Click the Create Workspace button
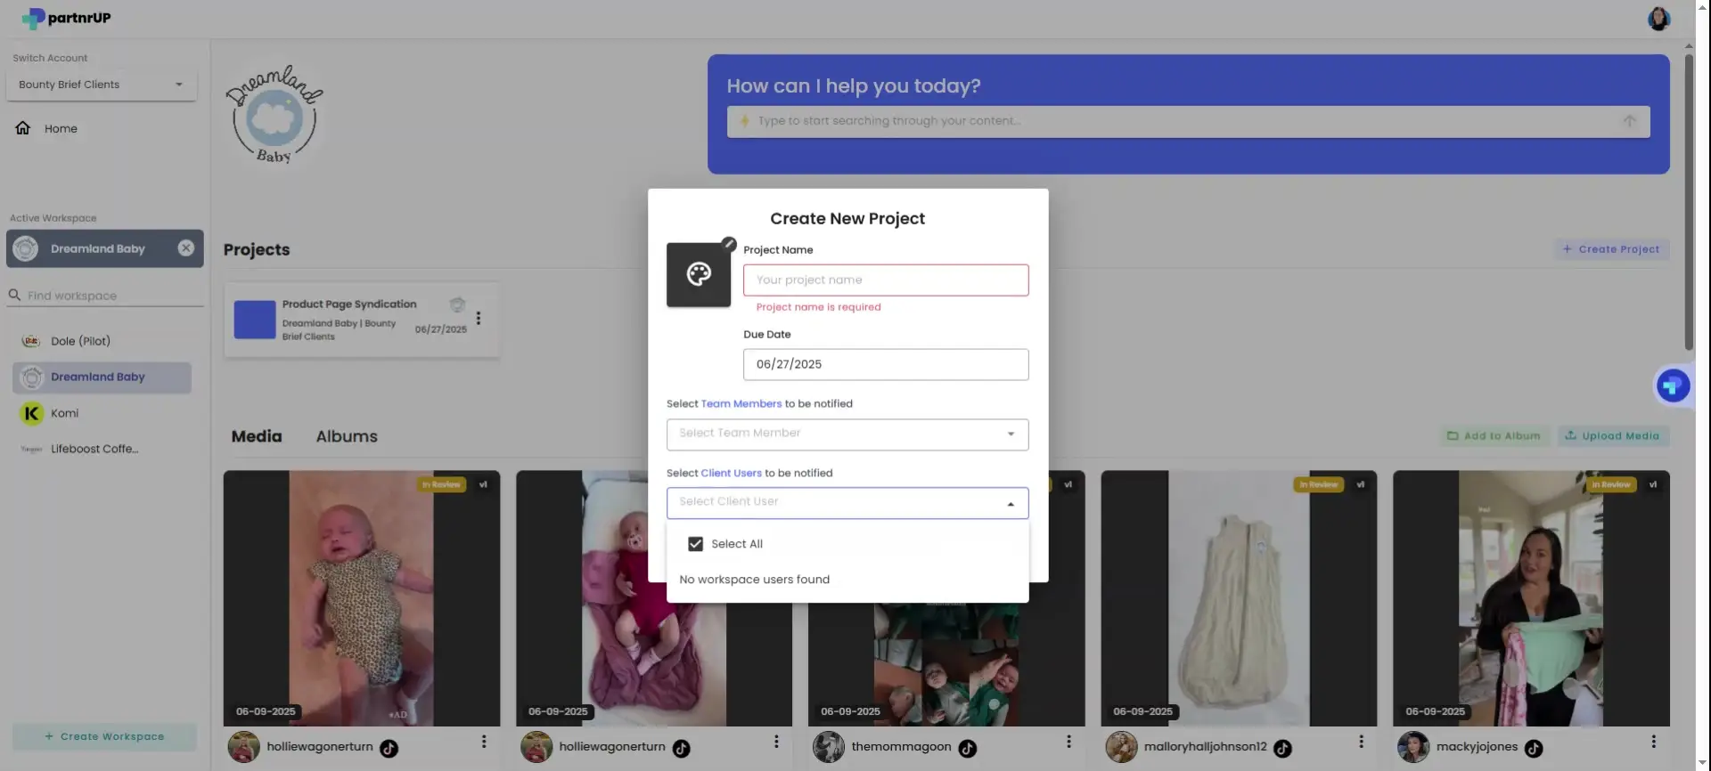Viewport: 1711px width, 771px height. click(104, 736)
